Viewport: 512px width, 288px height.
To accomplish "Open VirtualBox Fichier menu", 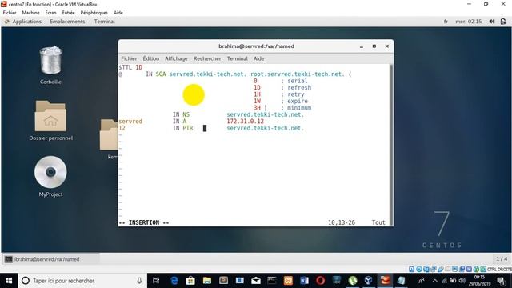I will (10, 13).
